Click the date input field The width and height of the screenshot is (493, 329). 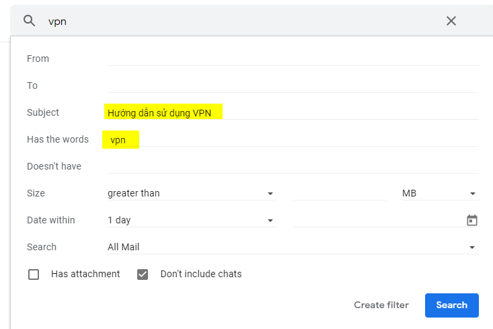[377, 220]
